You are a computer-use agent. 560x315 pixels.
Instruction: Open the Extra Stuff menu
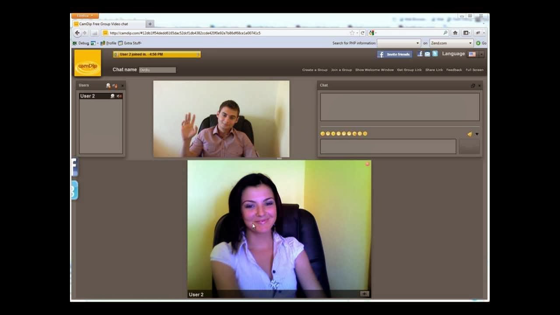click(x=129, y=43)
